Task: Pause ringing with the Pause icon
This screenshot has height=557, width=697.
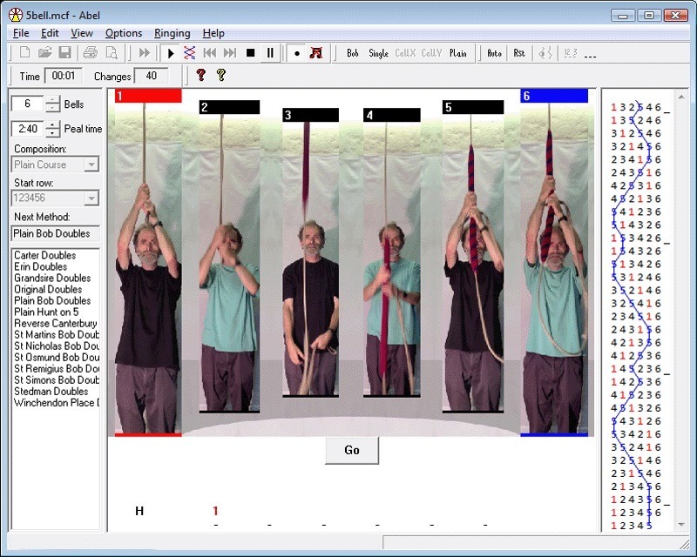Action: point(270,53)
